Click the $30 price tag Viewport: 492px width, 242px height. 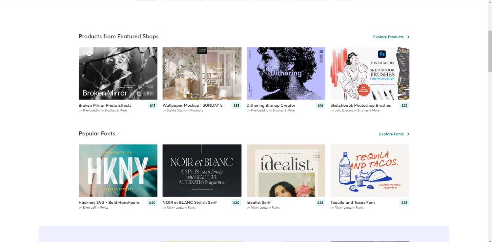point(236,203)
